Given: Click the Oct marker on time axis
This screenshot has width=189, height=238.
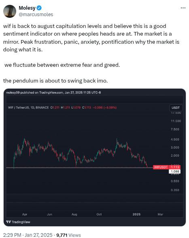Looking at the screenshot, I should [x=99, y=214].
